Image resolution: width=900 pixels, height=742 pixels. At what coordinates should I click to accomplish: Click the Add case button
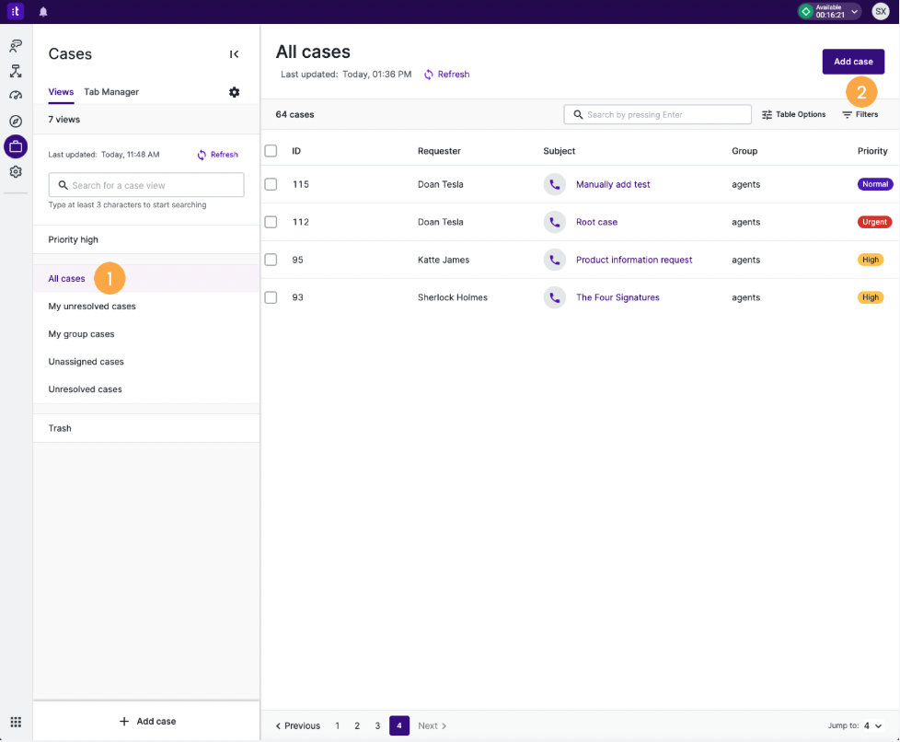tap(852, 61)
